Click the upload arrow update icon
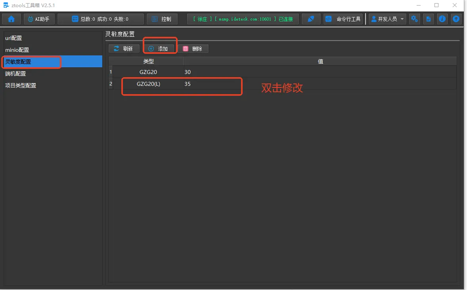The width and height of the screenshot is (467, 290). 456,19
